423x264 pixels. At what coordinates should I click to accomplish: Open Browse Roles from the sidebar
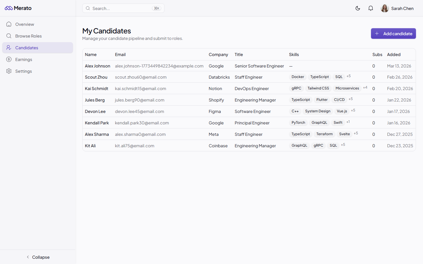pos(28,36)
